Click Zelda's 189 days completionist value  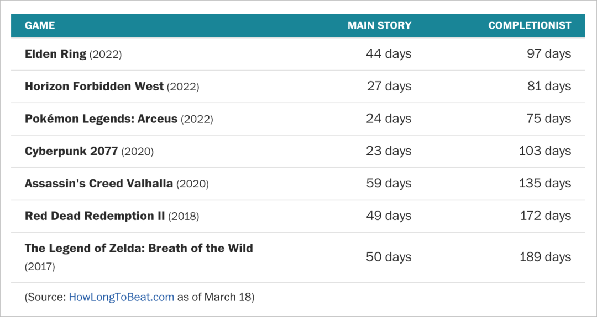545,257
